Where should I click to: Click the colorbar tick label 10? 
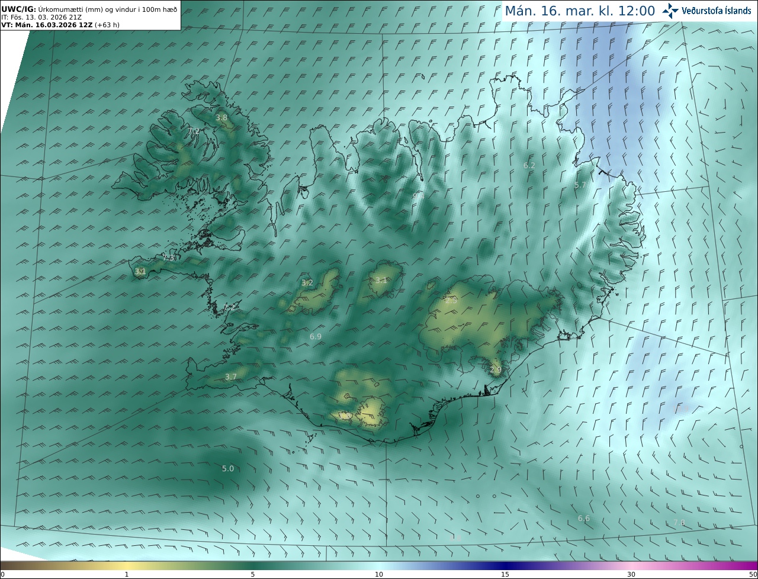click(379, 574)
